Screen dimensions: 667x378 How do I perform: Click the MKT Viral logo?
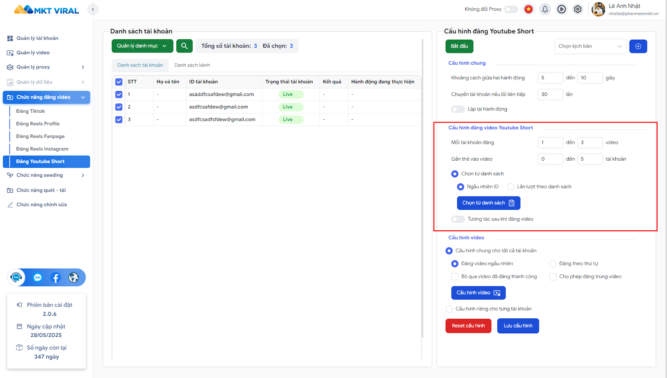coord(46,10)
